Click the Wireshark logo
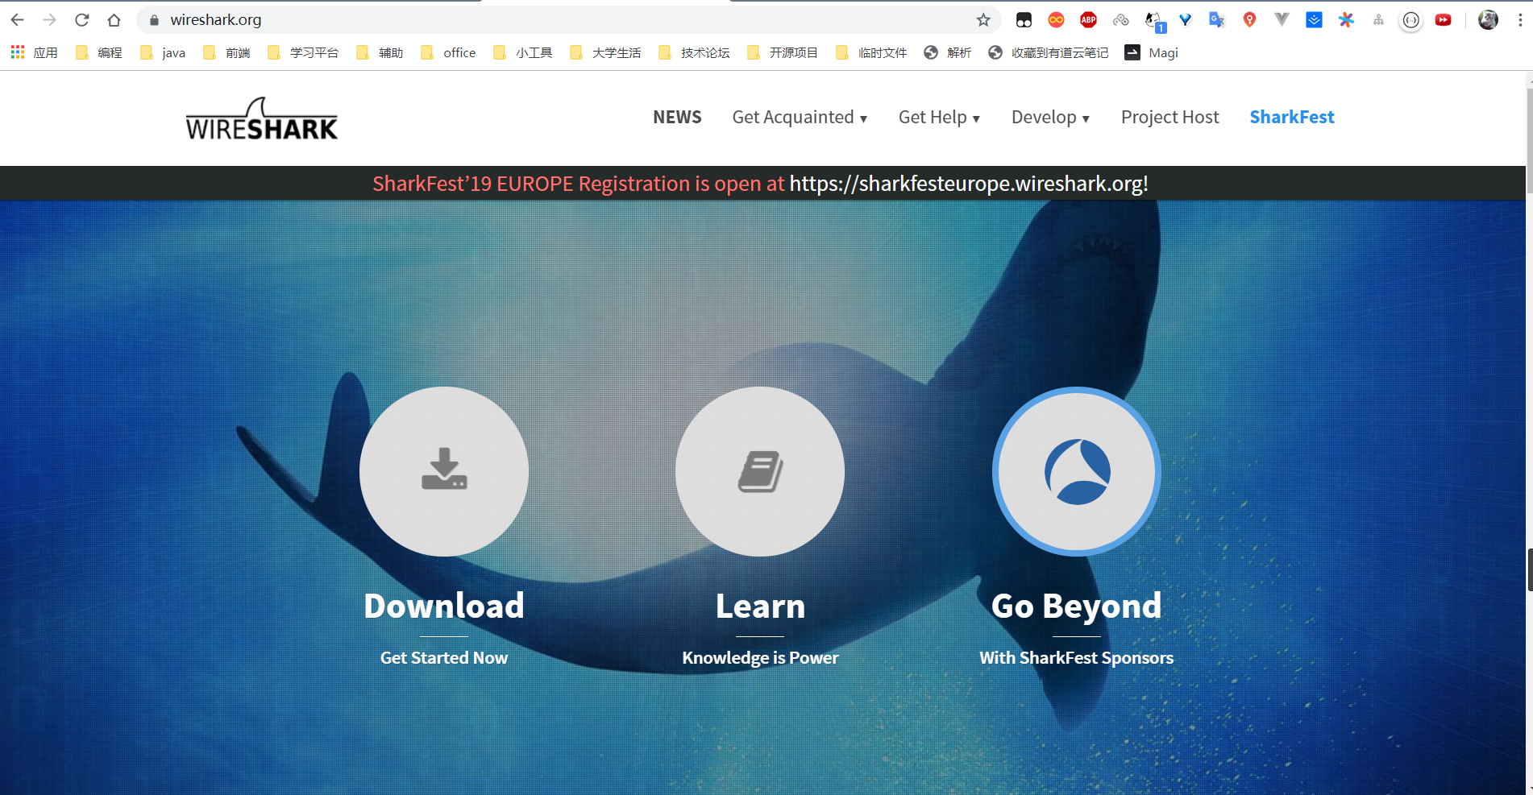The width and height of the screenshot is (1533, 795). click(x=262, y=119)
